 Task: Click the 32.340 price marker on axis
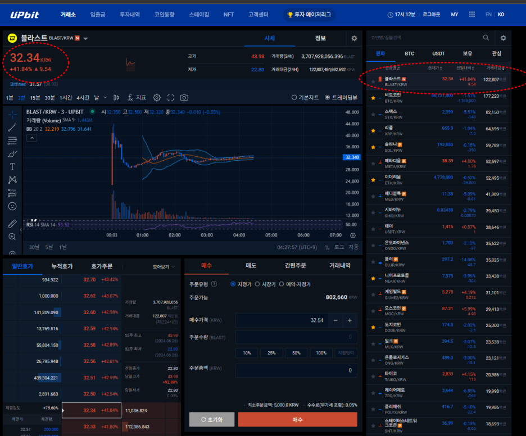point(352,157)
